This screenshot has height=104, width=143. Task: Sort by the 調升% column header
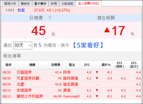(106, 65)
